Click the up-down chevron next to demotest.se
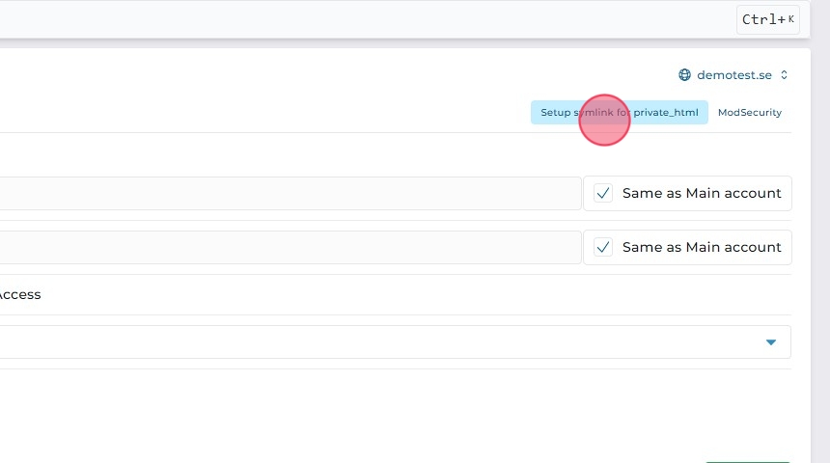The image size is (830, 463). pyautogui.click(x=785, y=75)
